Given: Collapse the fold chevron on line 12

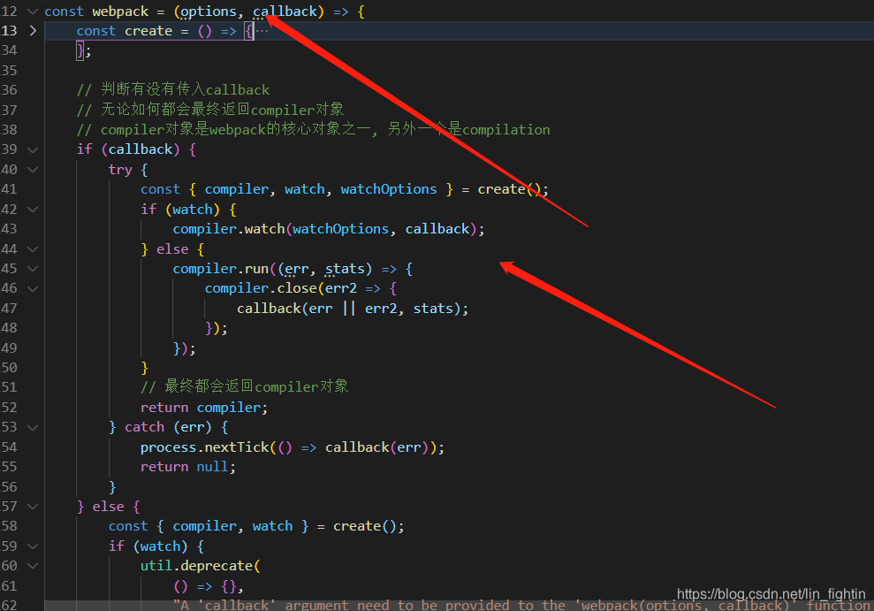Looking at the screenshot, I should [33, 11].
